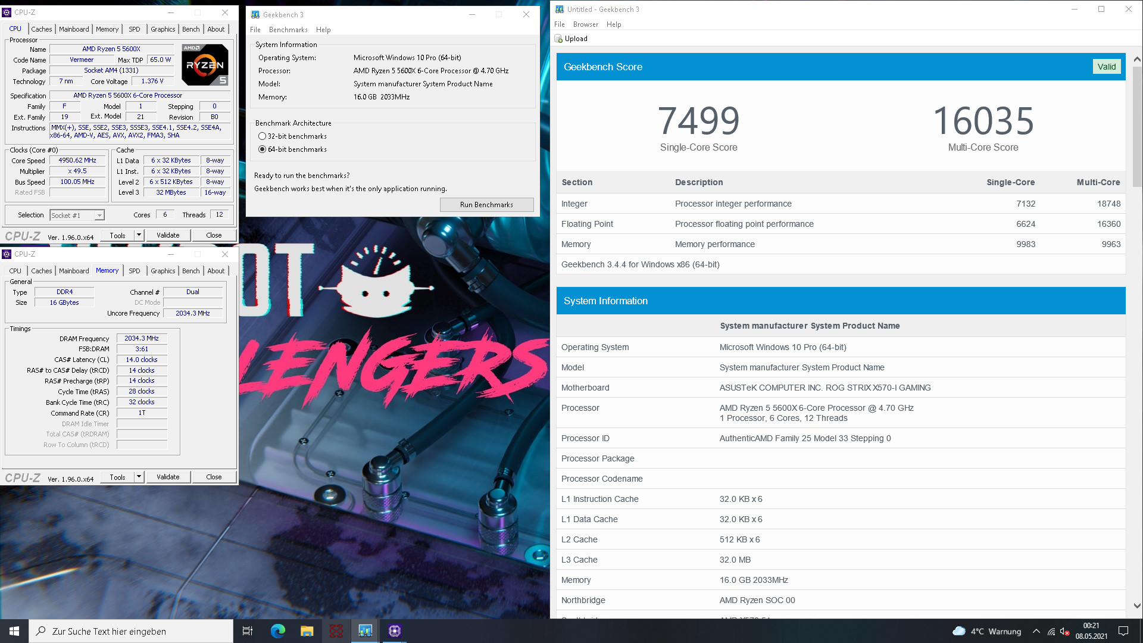This screenshot has width=1143, height=643.
Task: Click Validate in lower CPU-Z window
Action: [x=168, y=477]
